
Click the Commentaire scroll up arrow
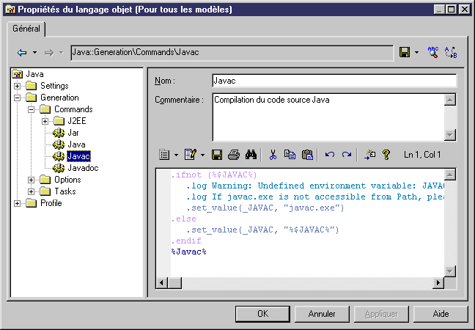(x=450, y=100)
